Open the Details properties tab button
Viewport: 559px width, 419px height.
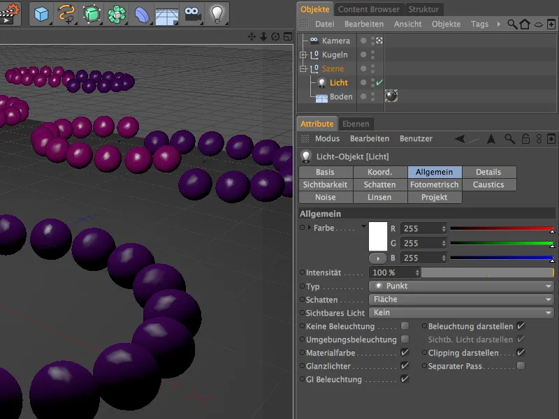click(x=488, y=172)
